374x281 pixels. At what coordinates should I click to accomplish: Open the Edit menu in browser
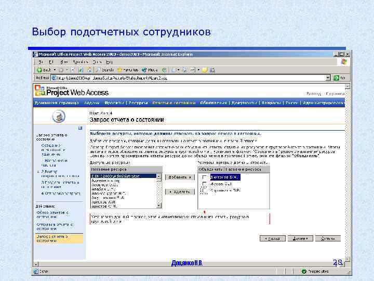(x=51, y=62)
